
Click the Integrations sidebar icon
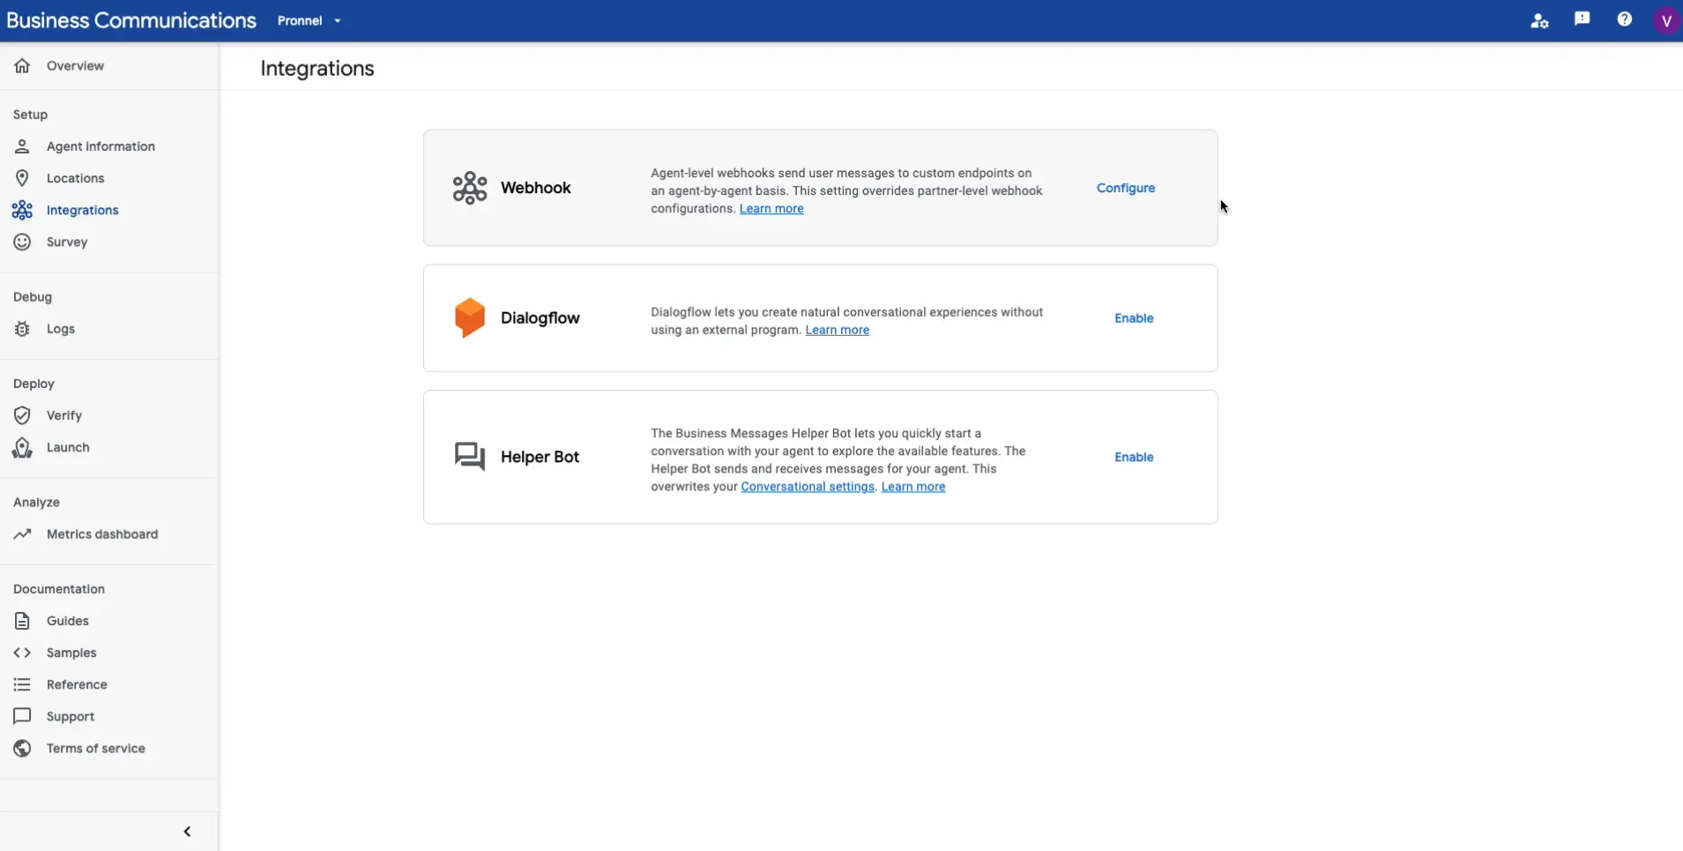point(22,210)
